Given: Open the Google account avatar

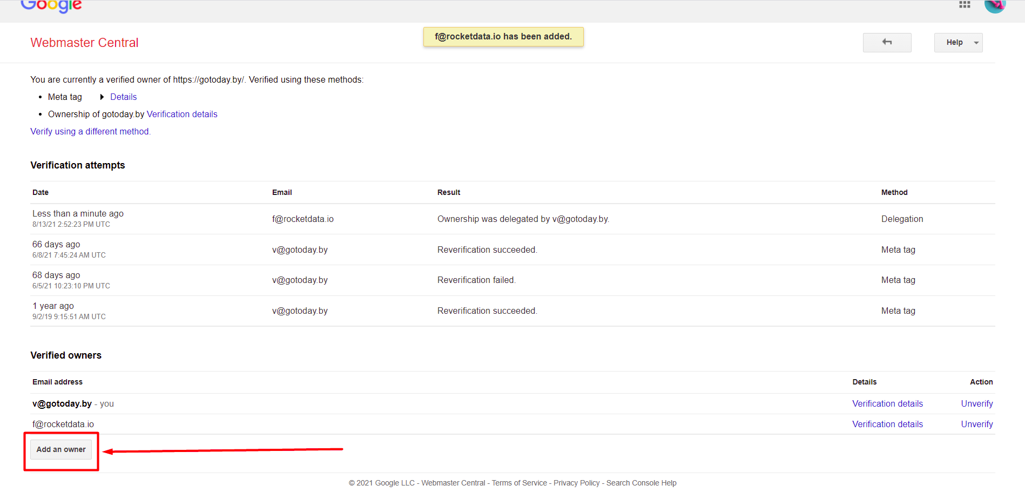Looking at the screenshot, I should (x=995, y=5).
